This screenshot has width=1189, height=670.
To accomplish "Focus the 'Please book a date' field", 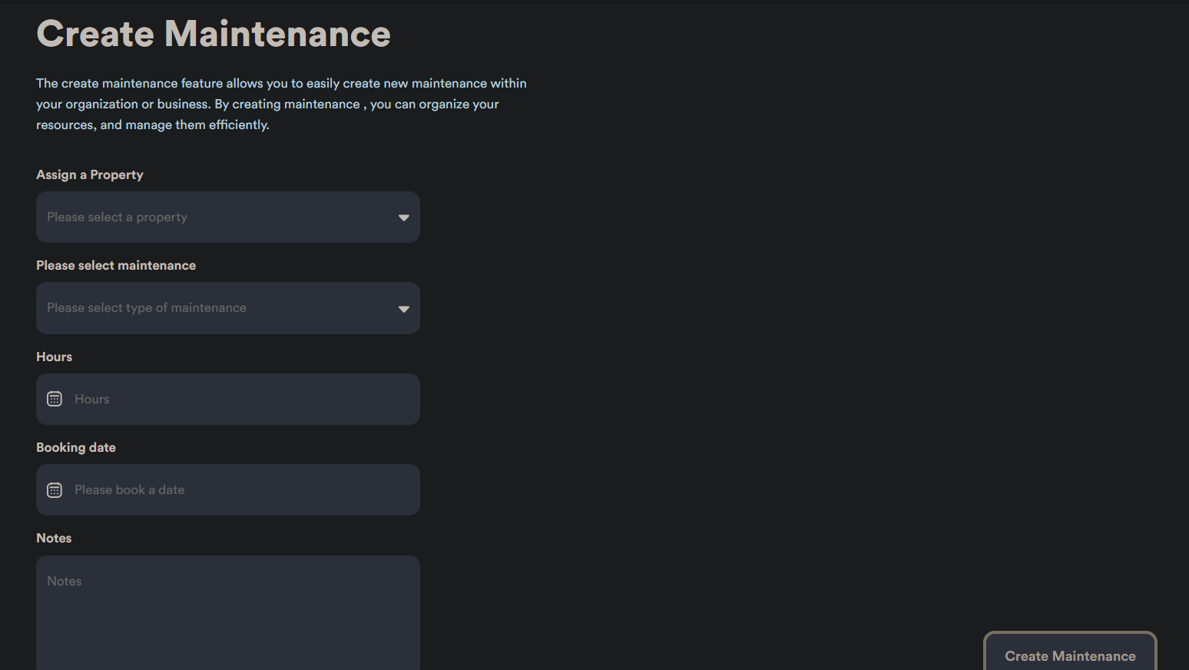I will click(238, 490).
